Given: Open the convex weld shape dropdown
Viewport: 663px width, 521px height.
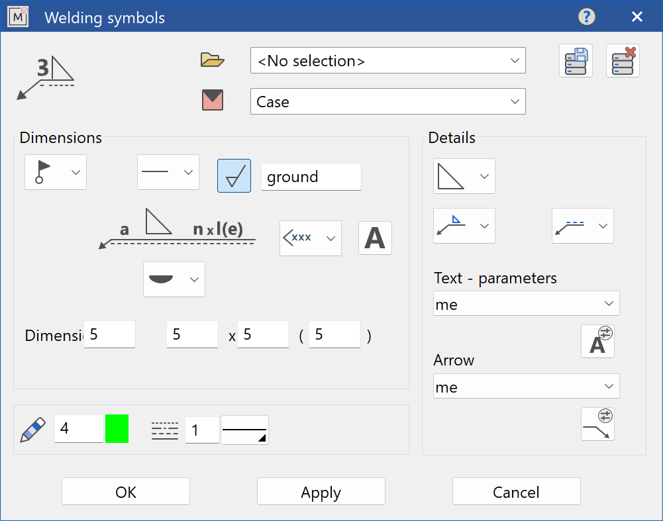Looking at the screenshot, I should pos(174,279).
